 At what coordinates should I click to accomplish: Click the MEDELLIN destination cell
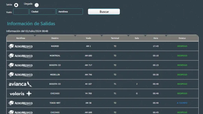(x=55, y=75)
